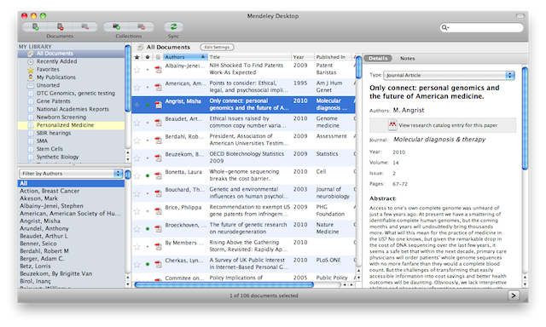Sort by the Authors column header

click(x=185, y=57)
